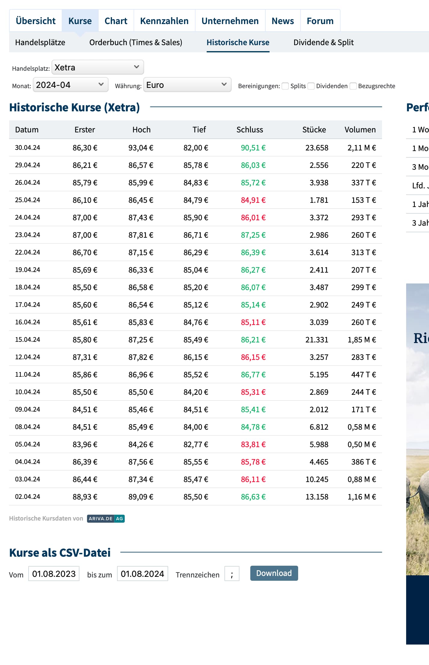Click the Stücke column header

(314, 130)
